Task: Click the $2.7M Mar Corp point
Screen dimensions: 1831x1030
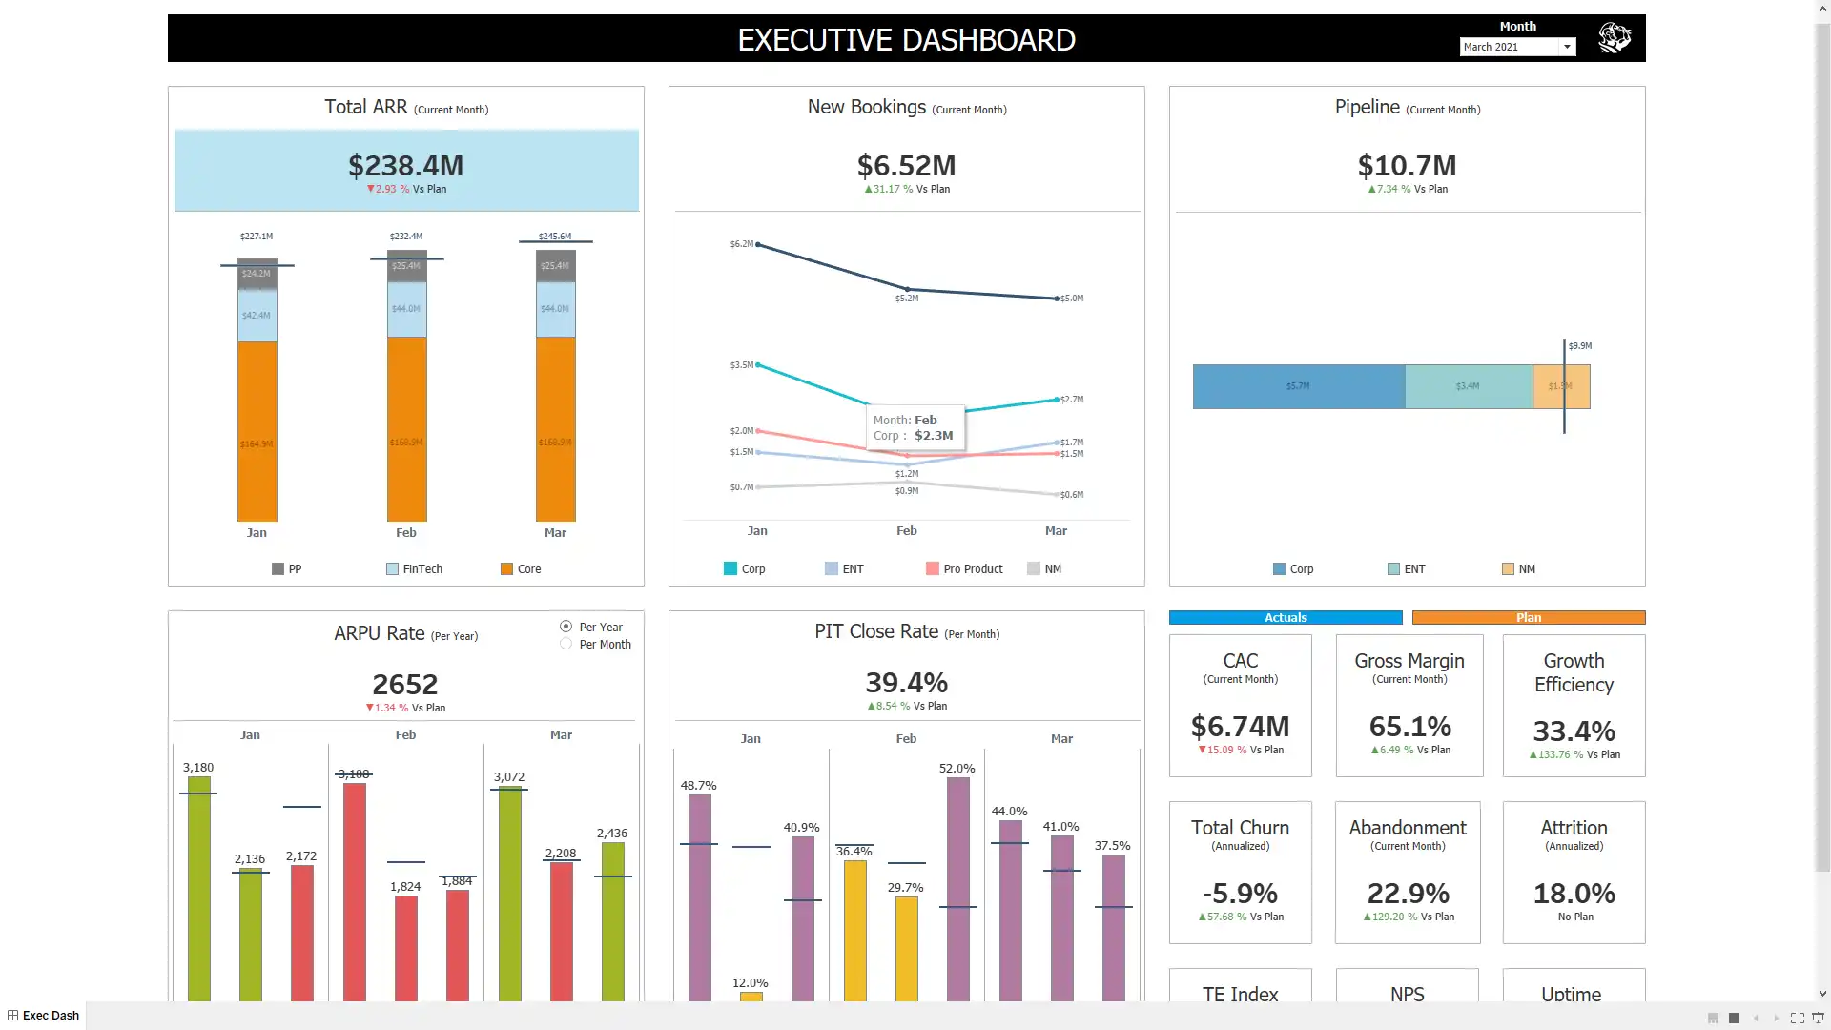Action: point(1057,400)
